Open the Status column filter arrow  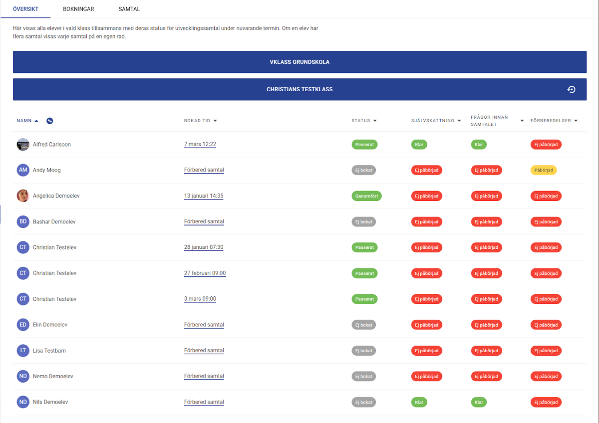tap(375, 121)
